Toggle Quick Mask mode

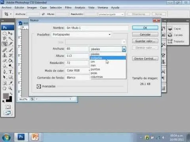click(8, 107)
